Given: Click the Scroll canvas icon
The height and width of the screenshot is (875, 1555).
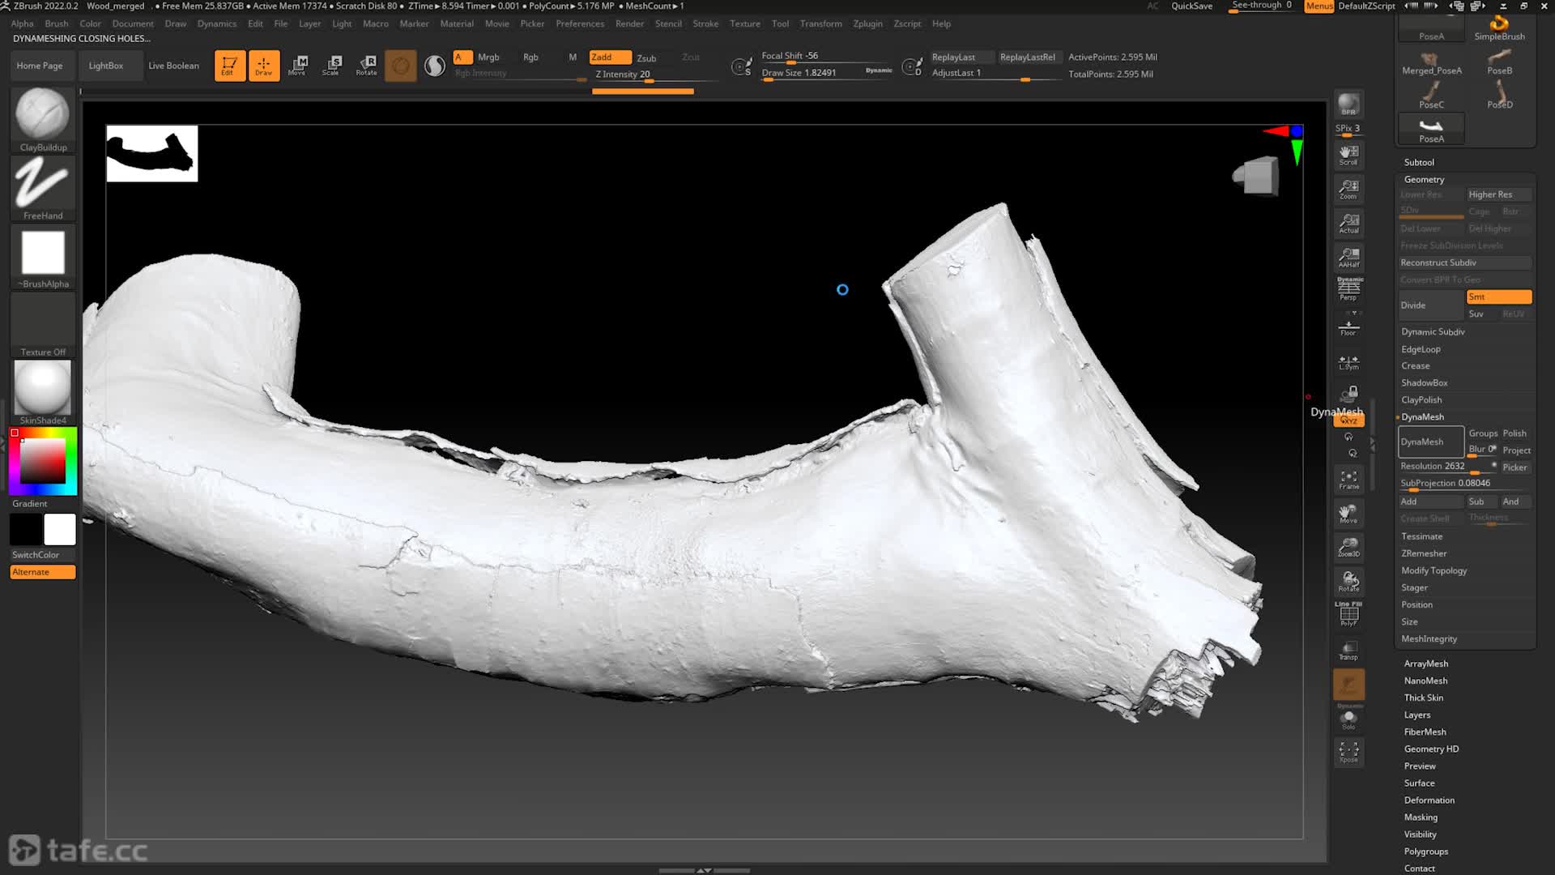Looking at the screenshot, I should coord(1348,155).
